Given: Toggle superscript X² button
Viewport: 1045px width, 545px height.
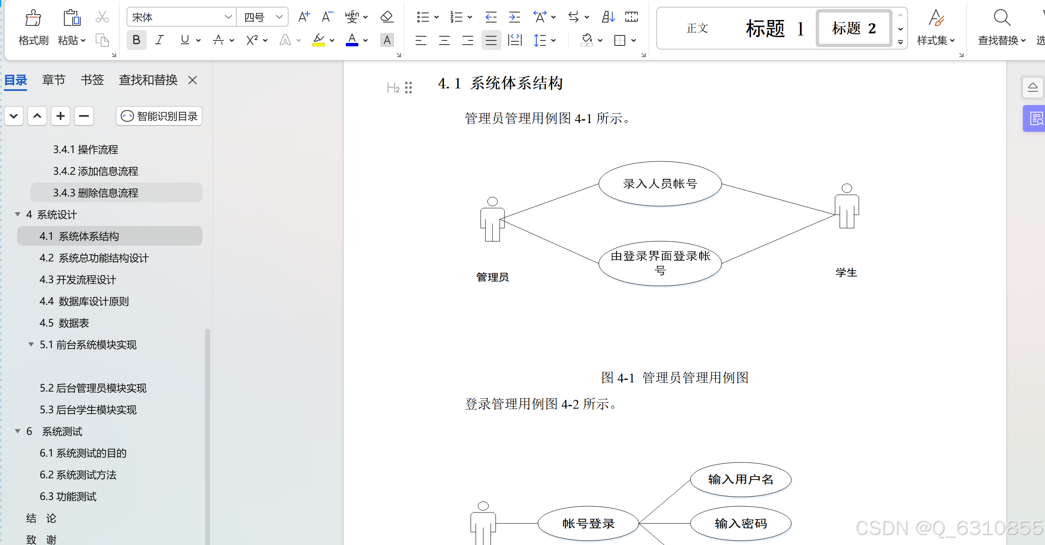Looking at the screenshot, I should click(252, 40).
